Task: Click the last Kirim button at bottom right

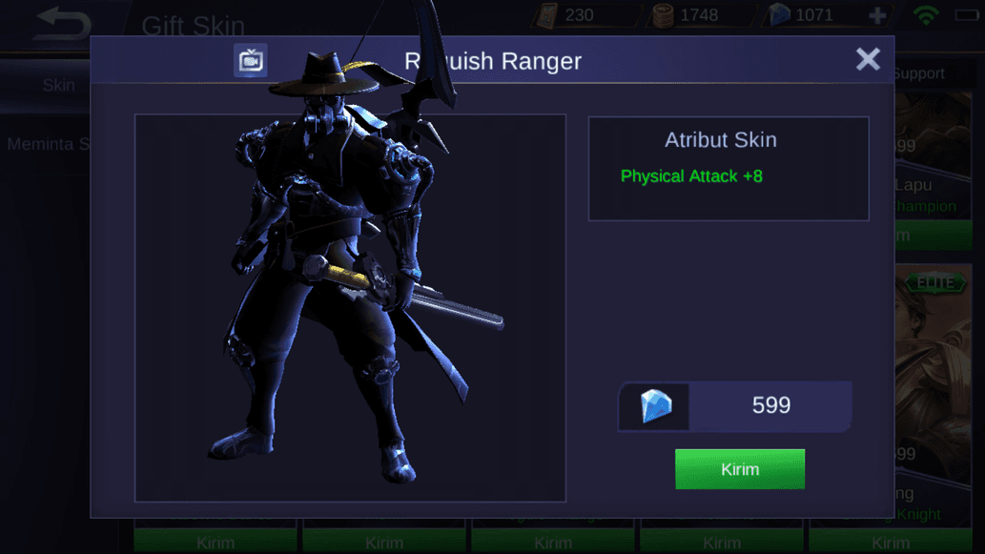Action: click(891, 542)
